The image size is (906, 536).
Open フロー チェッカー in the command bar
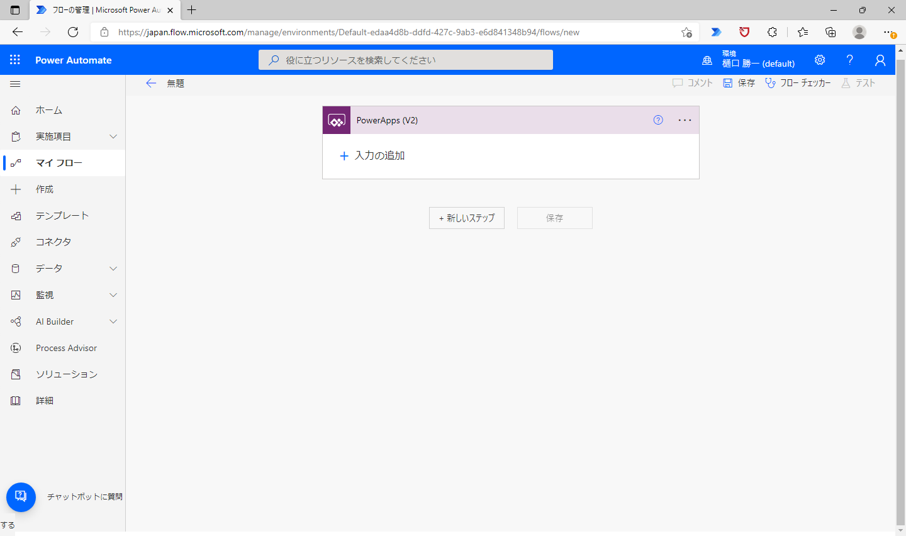click(x=798, y=83)
